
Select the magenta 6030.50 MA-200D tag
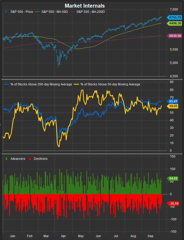point(175,36)
